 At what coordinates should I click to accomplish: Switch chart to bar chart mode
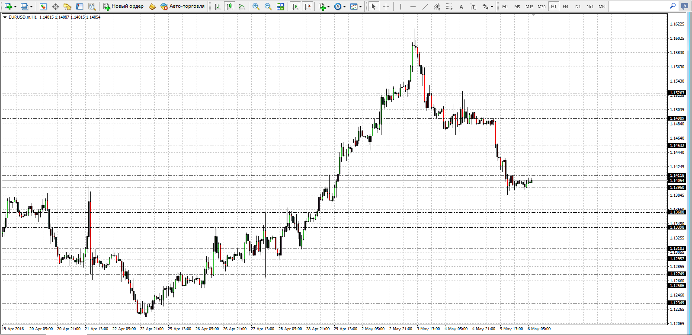click(218, 6)
